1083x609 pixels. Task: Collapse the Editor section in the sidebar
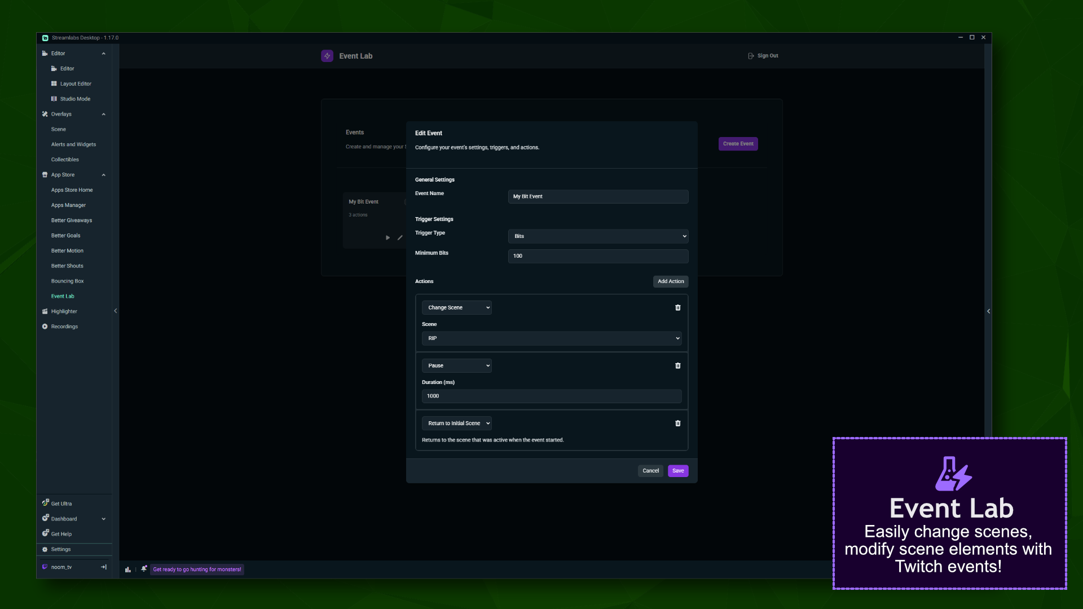(104, 53)
